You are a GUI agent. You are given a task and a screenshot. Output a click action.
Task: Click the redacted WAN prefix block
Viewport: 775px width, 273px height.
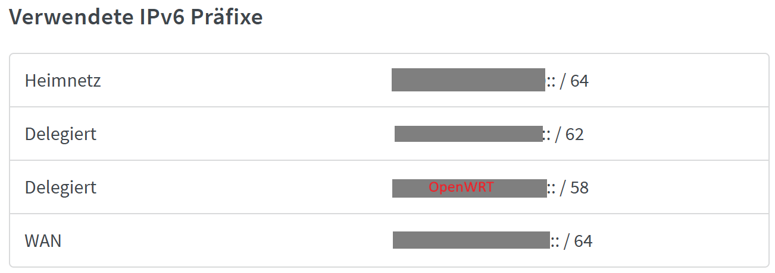click(470, 240)
